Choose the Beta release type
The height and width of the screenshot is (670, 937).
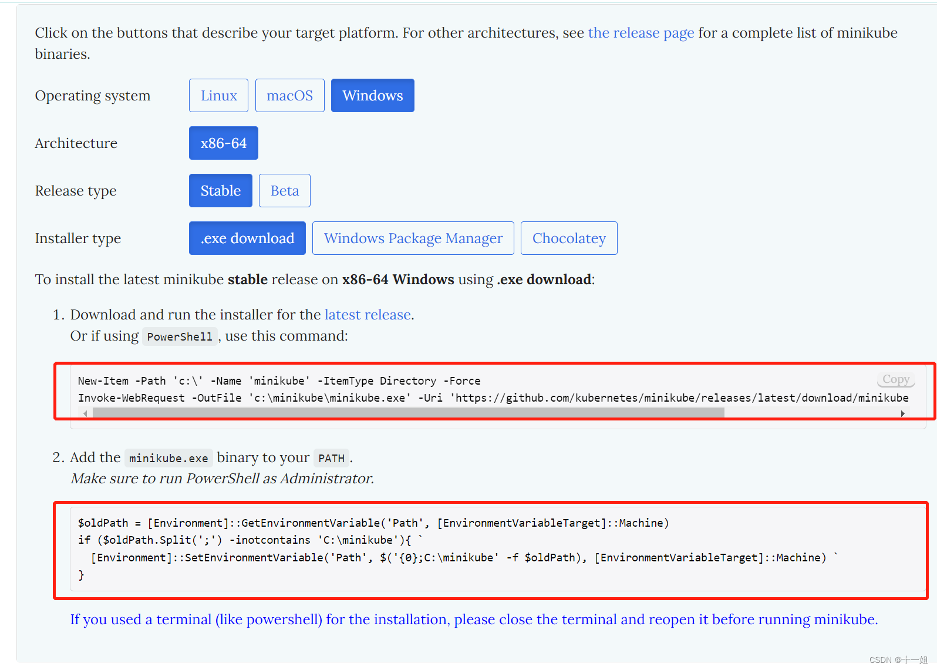[285, 190]
